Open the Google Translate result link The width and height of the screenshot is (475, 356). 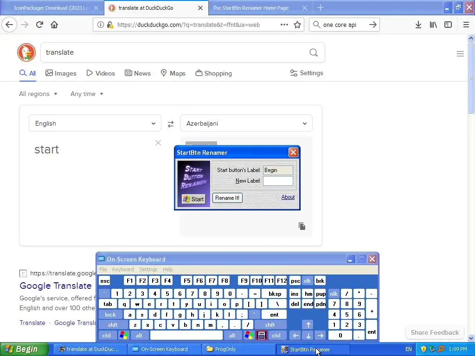click(56, 286)
